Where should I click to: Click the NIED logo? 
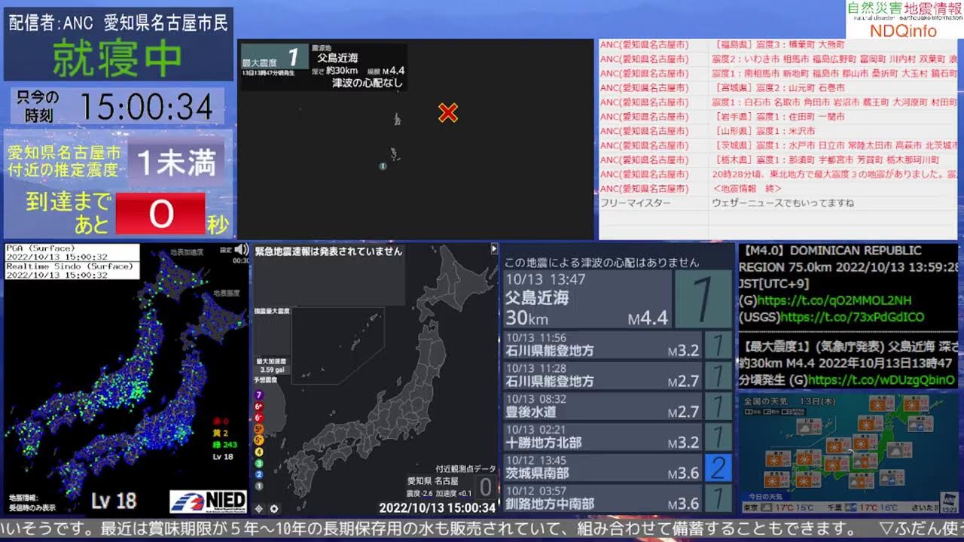coord(208,501)
